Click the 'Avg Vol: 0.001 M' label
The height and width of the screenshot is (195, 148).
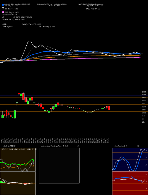[94, 5]
